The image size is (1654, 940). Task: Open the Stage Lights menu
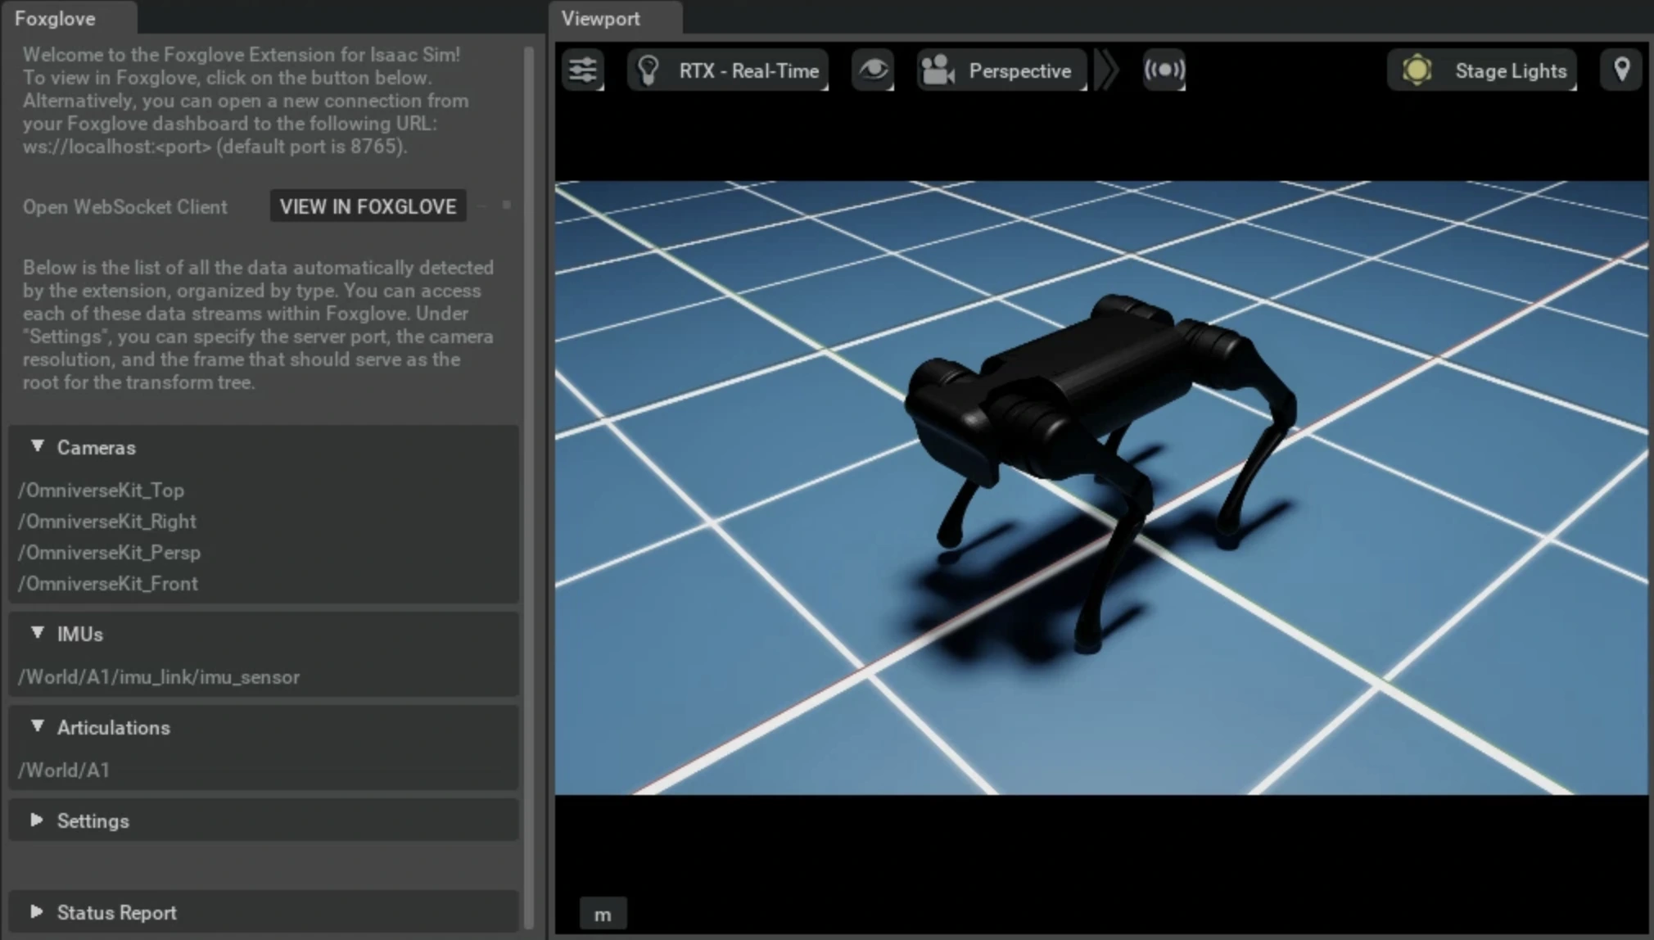[1510, 71]
